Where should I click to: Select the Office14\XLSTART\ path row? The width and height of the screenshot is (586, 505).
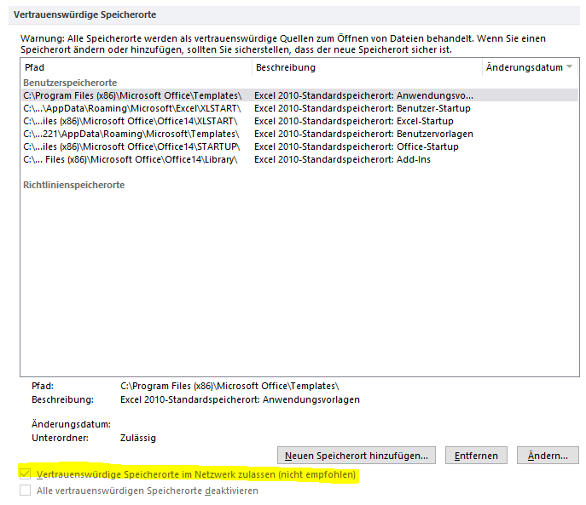(x=299, y=121)
